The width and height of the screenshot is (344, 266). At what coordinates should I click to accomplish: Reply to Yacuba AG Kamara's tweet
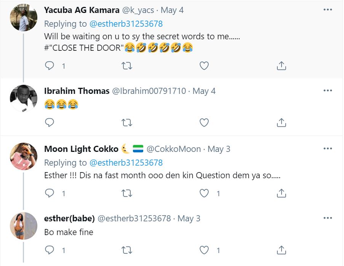[x=50, y=66]
